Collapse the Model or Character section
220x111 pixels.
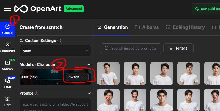[x=89, y=64]
